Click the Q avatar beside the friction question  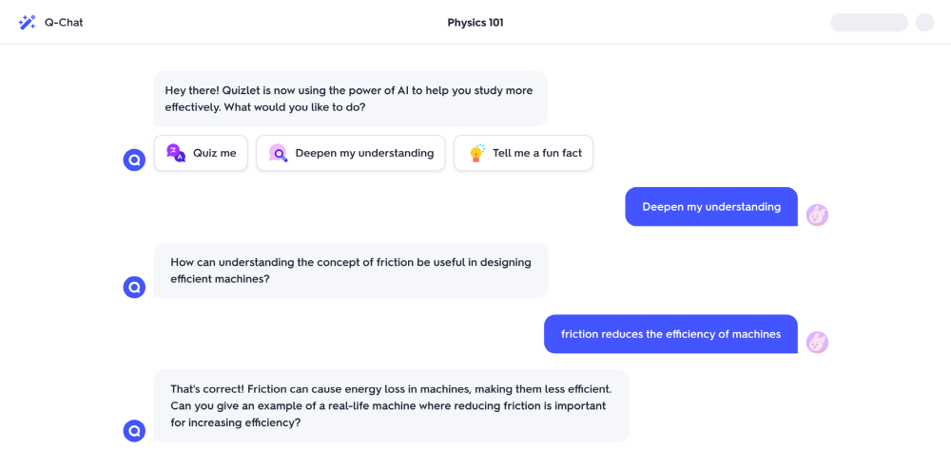(x=135, y=287)
